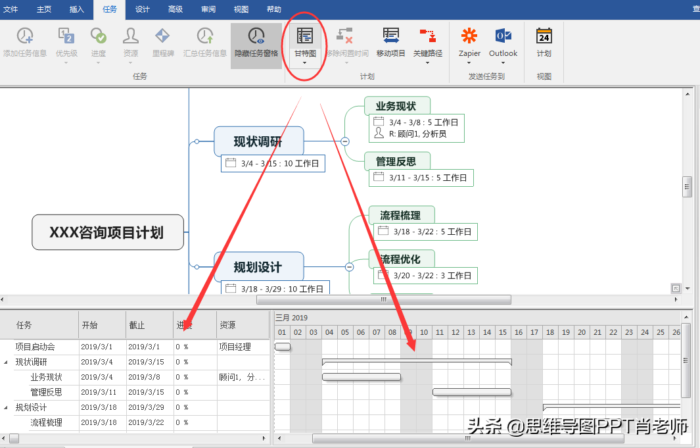Switch to the 设计 tab
700x448 pixels.
(x=143, y=9)
